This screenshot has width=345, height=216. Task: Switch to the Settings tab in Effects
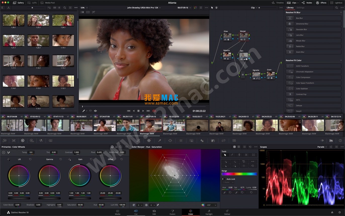pyautogui.click(x=300, y=8)
